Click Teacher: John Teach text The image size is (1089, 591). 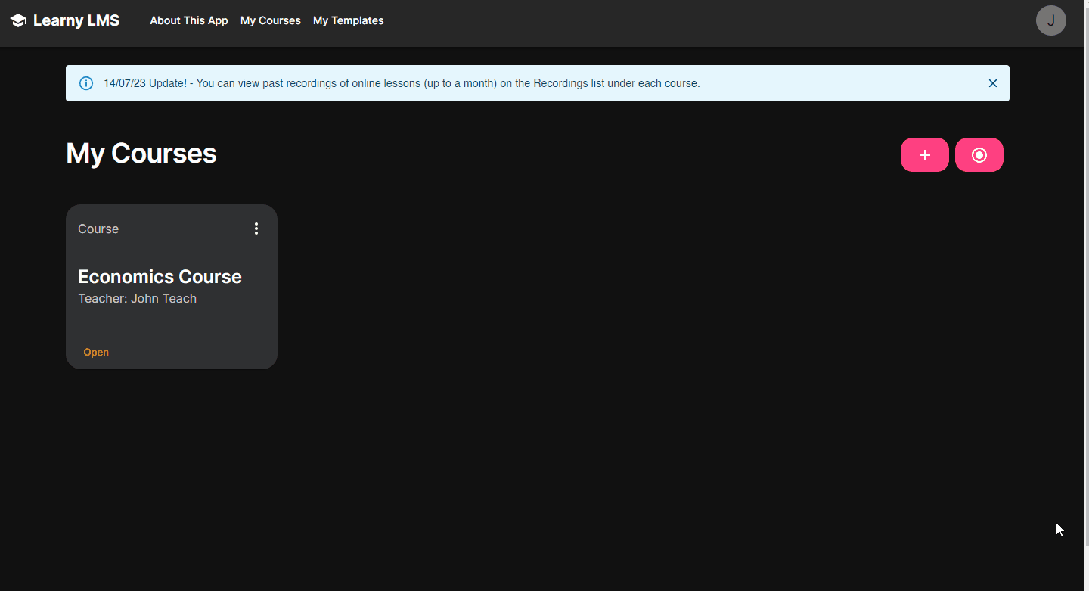coord(137,298)
